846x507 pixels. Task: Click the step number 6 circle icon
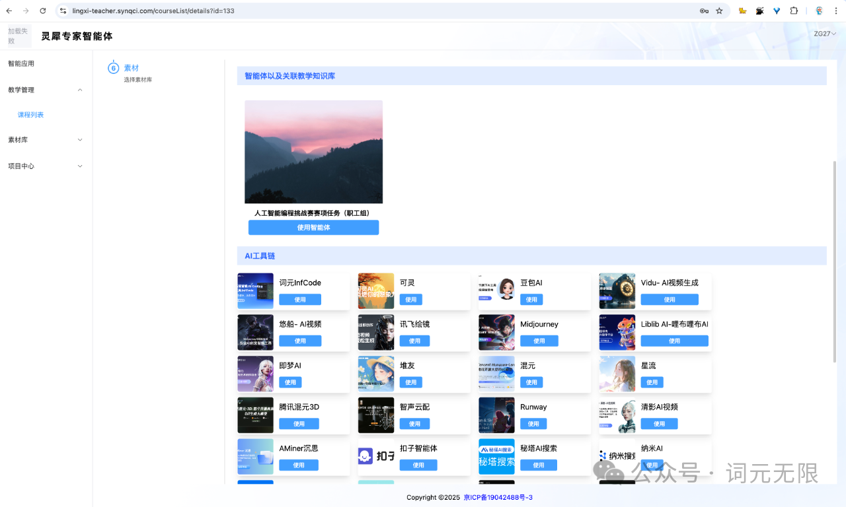coord(113,68)
